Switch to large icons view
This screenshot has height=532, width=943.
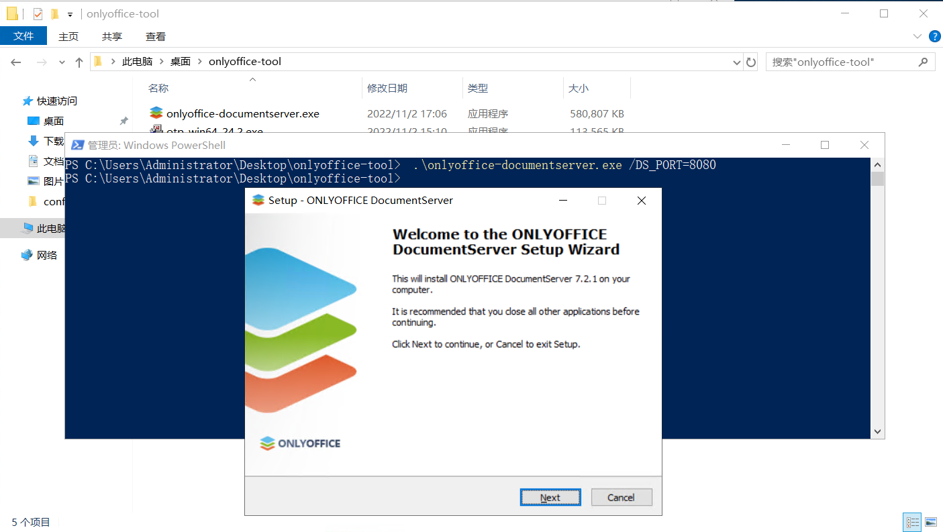pyautogui.click(x=931, y=522)
